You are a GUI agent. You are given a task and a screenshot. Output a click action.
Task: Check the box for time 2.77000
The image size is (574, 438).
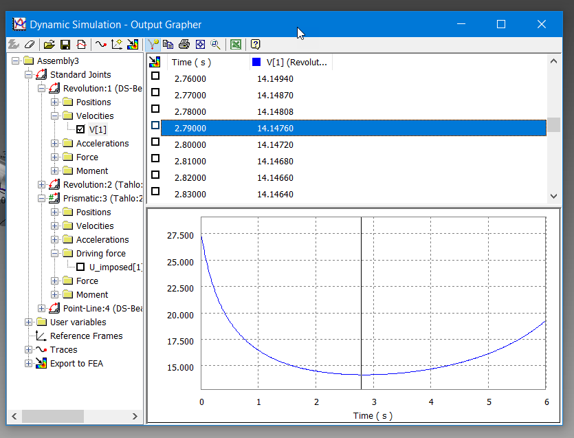155,92
